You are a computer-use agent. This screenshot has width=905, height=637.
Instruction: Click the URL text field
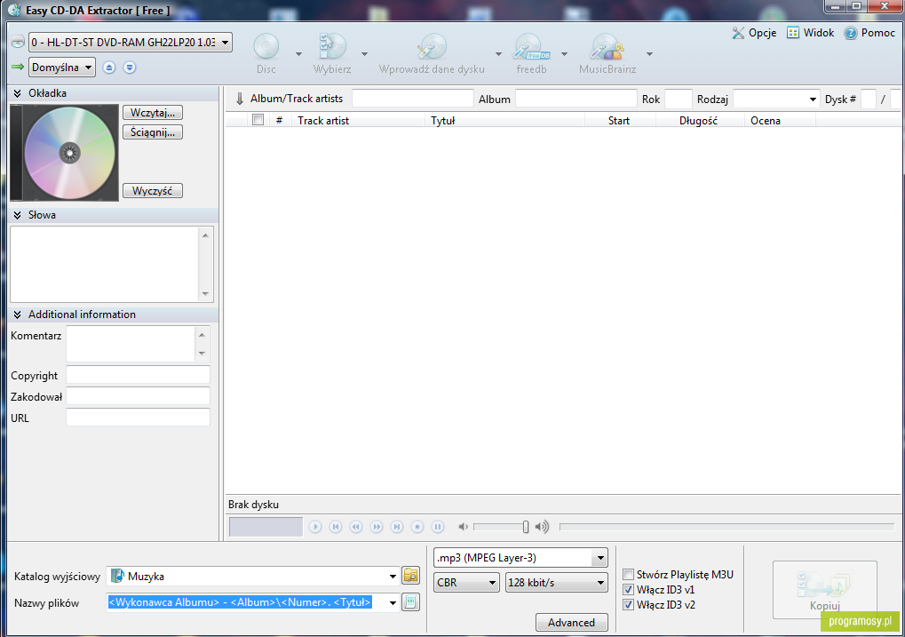(138, 417)
